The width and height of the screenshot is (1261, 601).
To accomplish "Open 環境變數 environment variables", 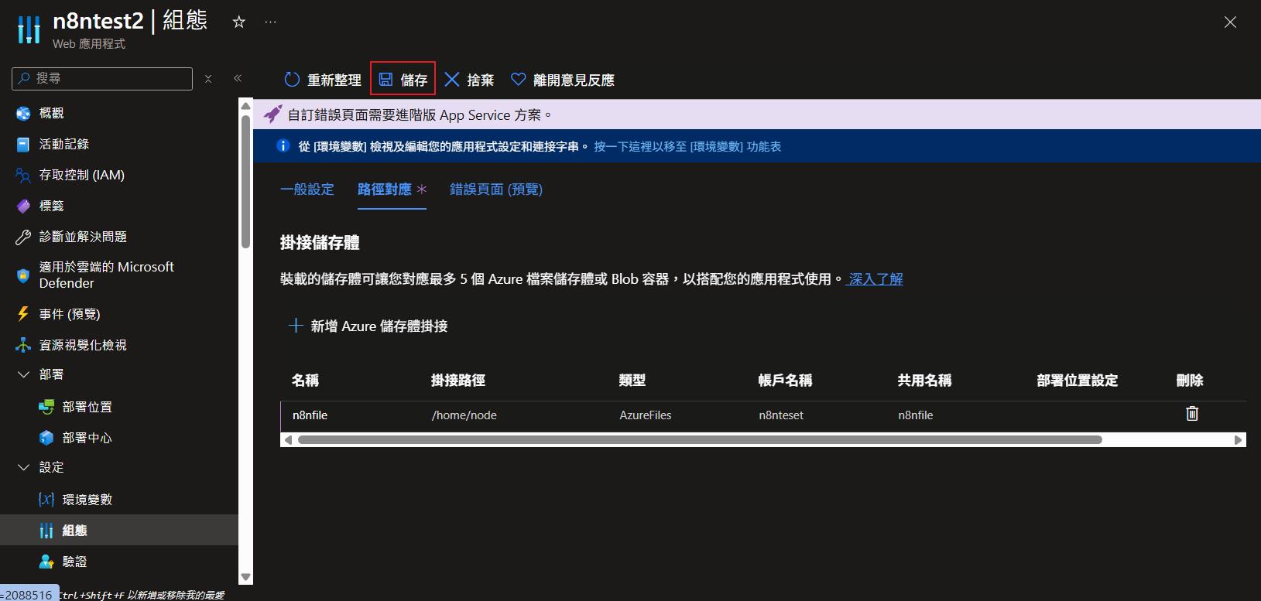I will tap(87, 500).
